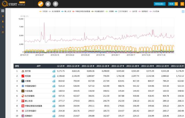Click the 支付宝 app icon in table
The width and height of the screenshot is (185, 118).
click(23, 71)
